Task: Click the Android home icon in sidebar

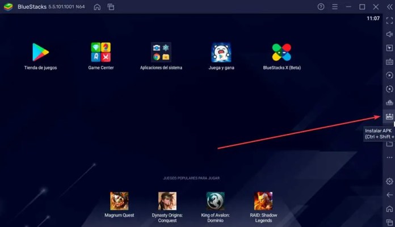Action: tap(389, 209)
